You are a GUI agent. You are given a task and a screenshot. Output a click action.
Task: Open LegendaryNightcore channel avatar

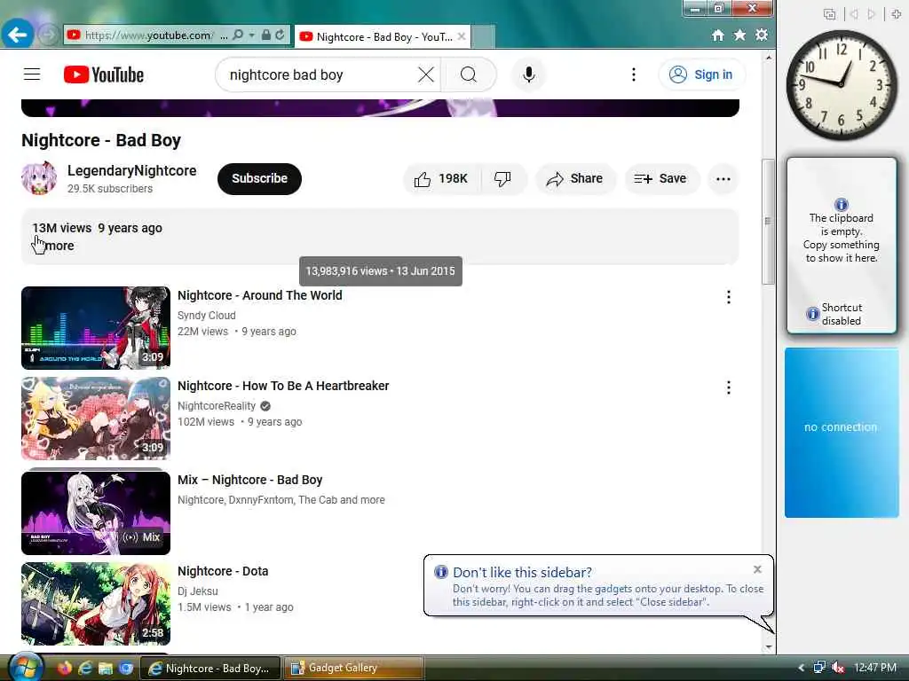coord(39,177)
